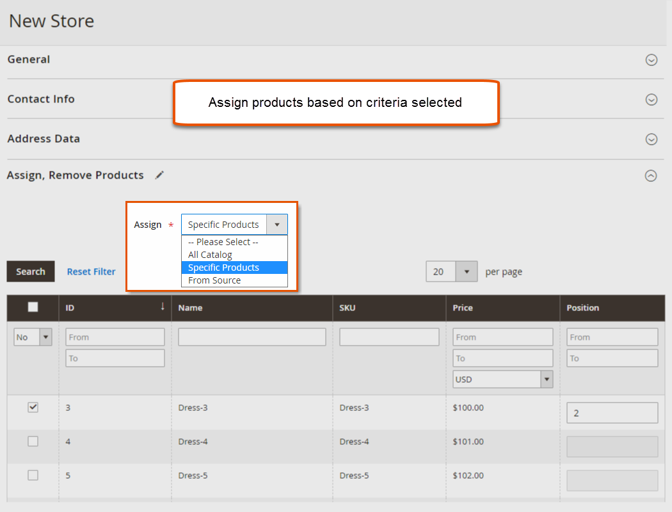Focus the ID From filter field

click(x=115, y=337)
